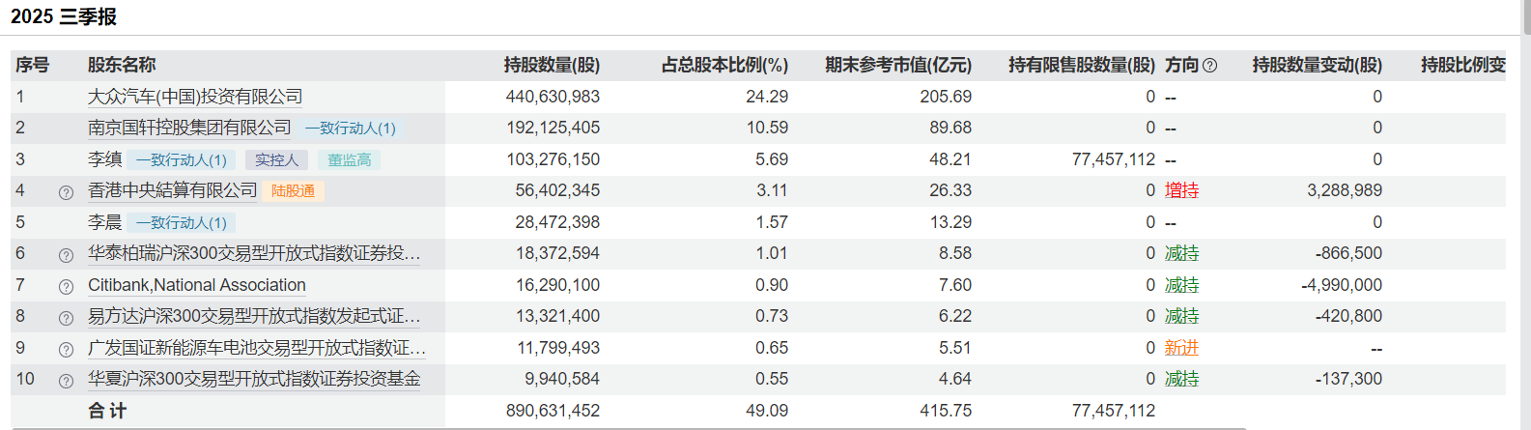Click the 陆股通 tag beside 香港中央結算
The image size is (1531, 430).
tap(293, 191)
